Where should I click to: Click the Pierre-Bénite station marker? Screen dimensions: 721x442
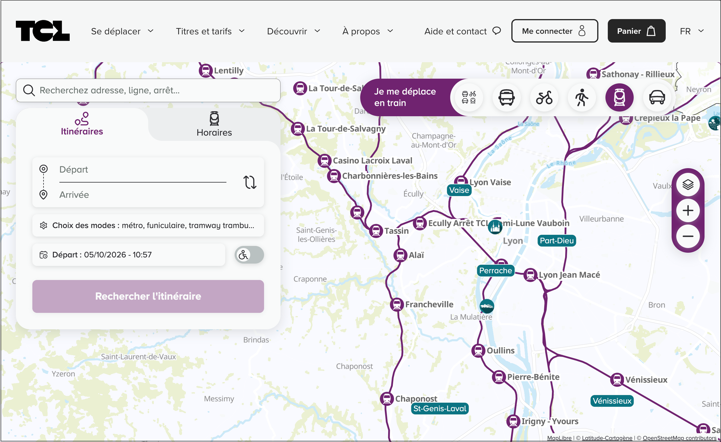(x=499, y=377)
